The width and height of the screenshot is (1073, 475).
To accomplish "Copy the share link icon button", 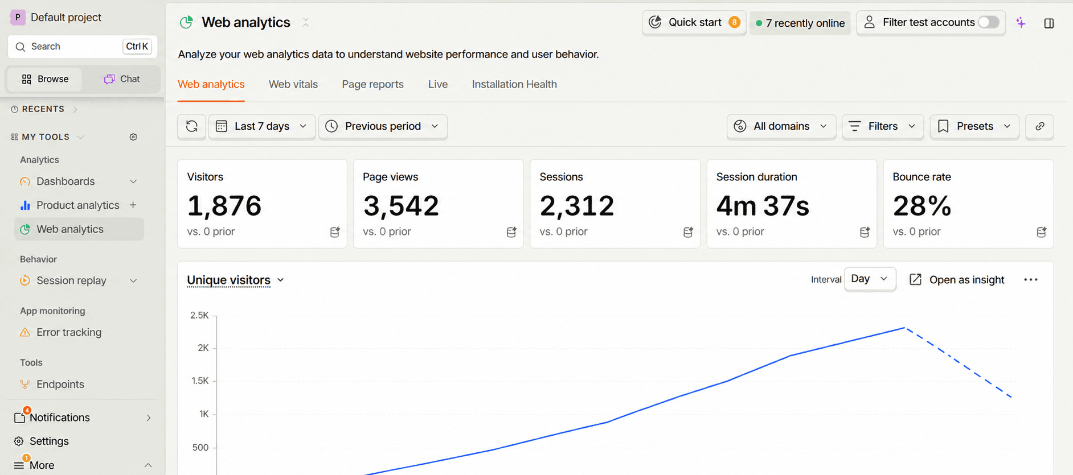I will coord(1039,126).
